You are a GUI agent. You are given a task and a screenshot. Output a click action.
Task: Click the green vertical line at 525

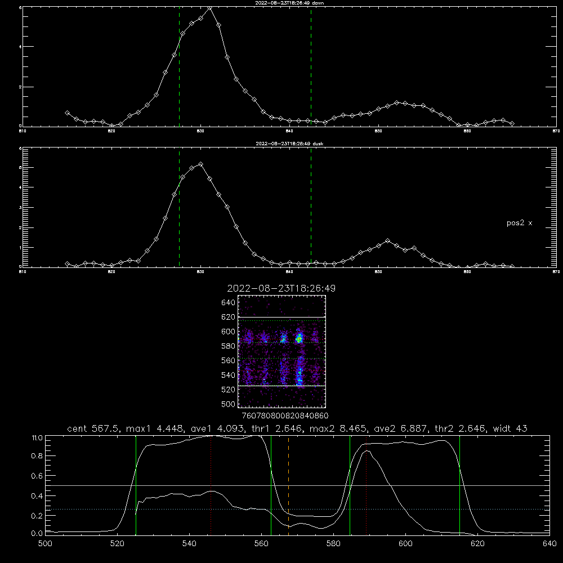(x=136, y=485)
